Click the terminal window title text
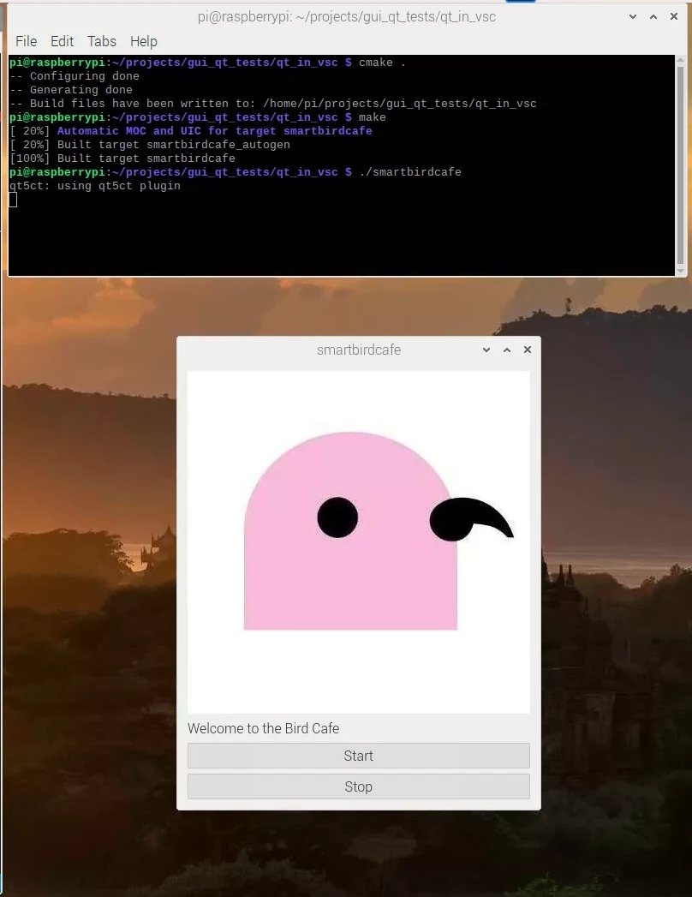Screen dimensions: 692x897 [x=347, y=16]
